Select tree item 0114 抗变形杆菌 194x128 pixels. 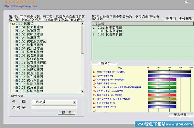31,73
